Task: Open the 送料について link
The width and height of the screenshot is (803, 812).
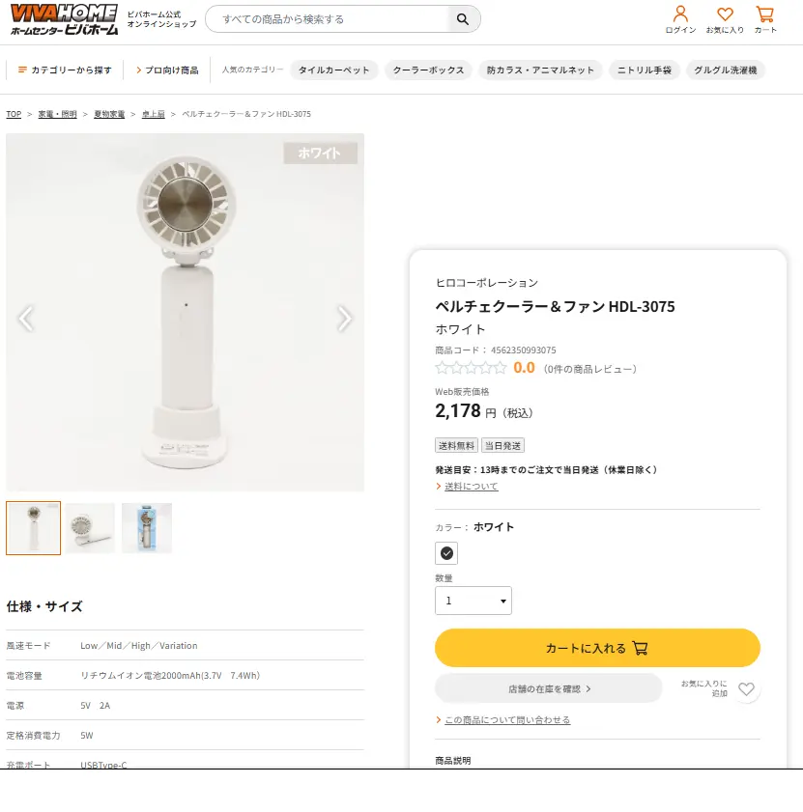Action: click(x=473, y=486)
